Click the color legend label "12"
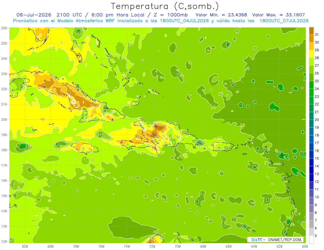 [x=317, y=181]
